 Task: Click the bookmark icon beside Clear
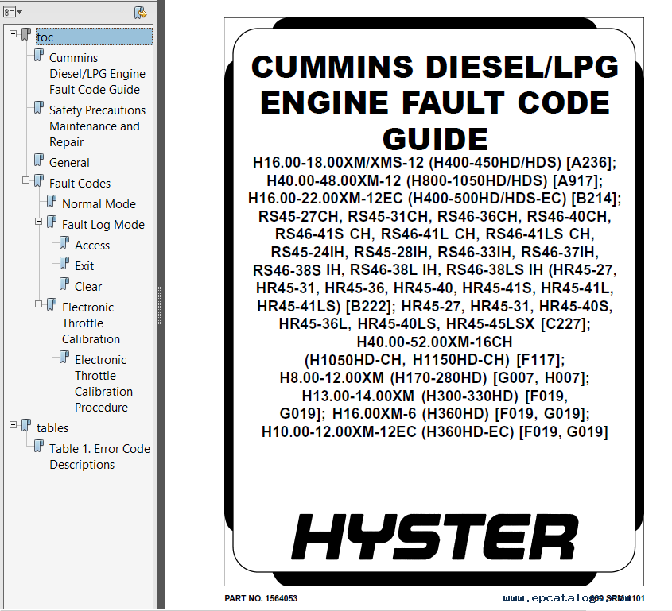coord(64,284)
